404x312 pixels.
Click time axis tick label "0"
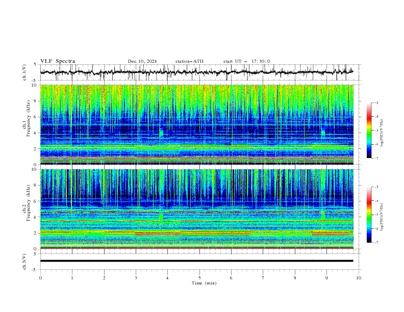(40, 278)
